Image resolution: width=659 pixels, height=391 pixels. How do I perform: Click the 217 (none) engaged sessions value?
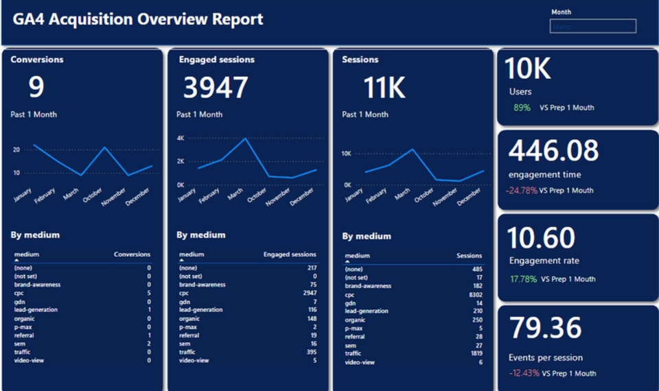pyautogui.click(x=312, y=268)
